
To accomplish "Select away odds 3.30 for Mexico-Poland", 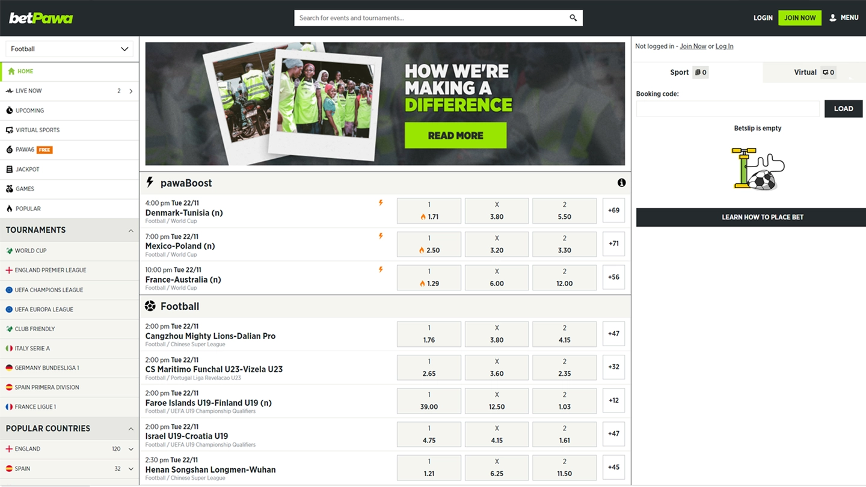I will (564, 244).
